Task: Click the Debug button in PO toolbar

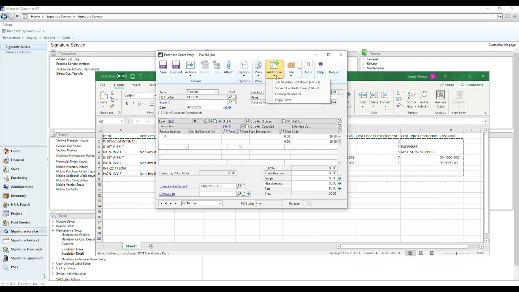Action: click(x=334, y=67)
